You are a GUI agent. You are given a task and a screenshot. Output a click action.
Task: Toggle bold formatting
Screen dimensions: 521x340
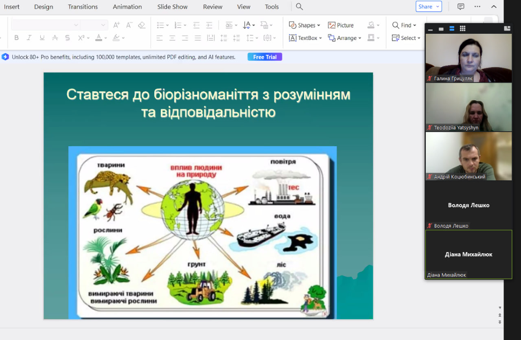coord(16,38)
